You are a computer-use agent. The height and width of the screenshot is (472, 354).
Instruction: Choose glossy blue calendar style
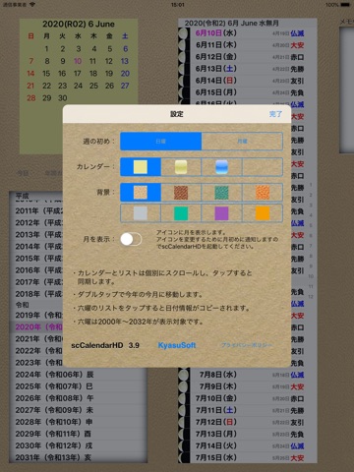pos(221,167)
